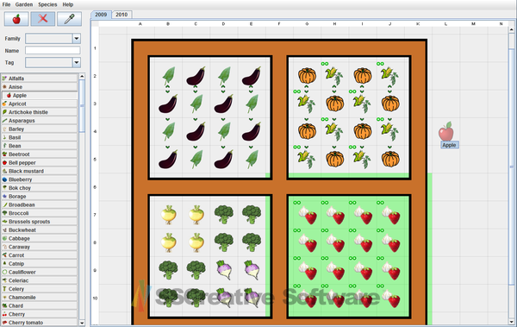This screenshot has width=517, height=327.
Task: Select the apple planting tool button
Action: [x=16, y=19]
